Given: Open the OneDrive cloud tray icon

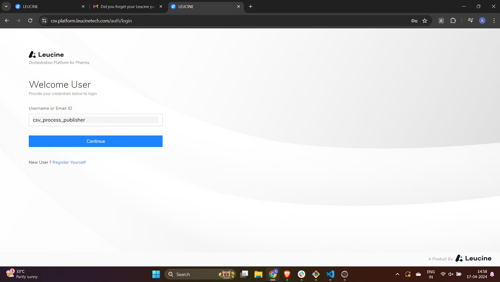Looking at the screenshot, I should 418,274.
